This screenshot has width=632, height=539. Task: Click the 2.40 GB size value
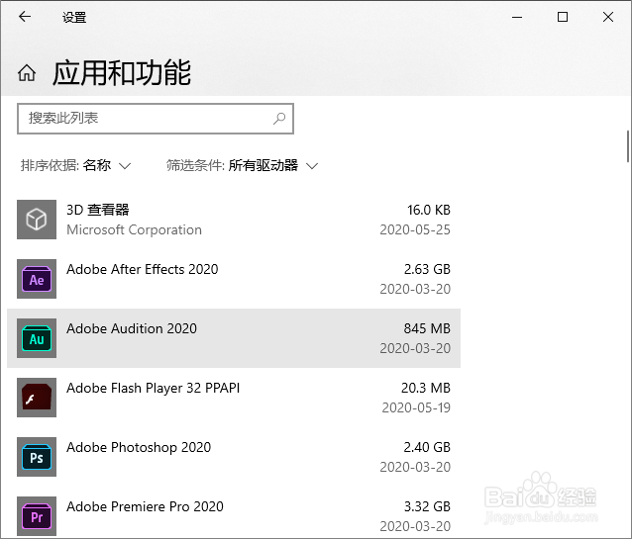[x=427, y=447]
